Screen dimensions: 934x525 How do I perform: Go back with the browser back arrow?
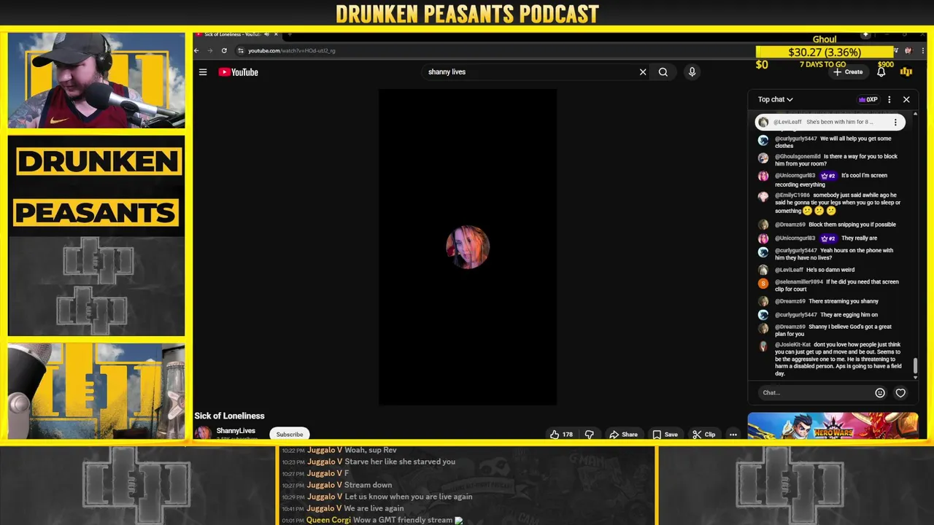196,50
